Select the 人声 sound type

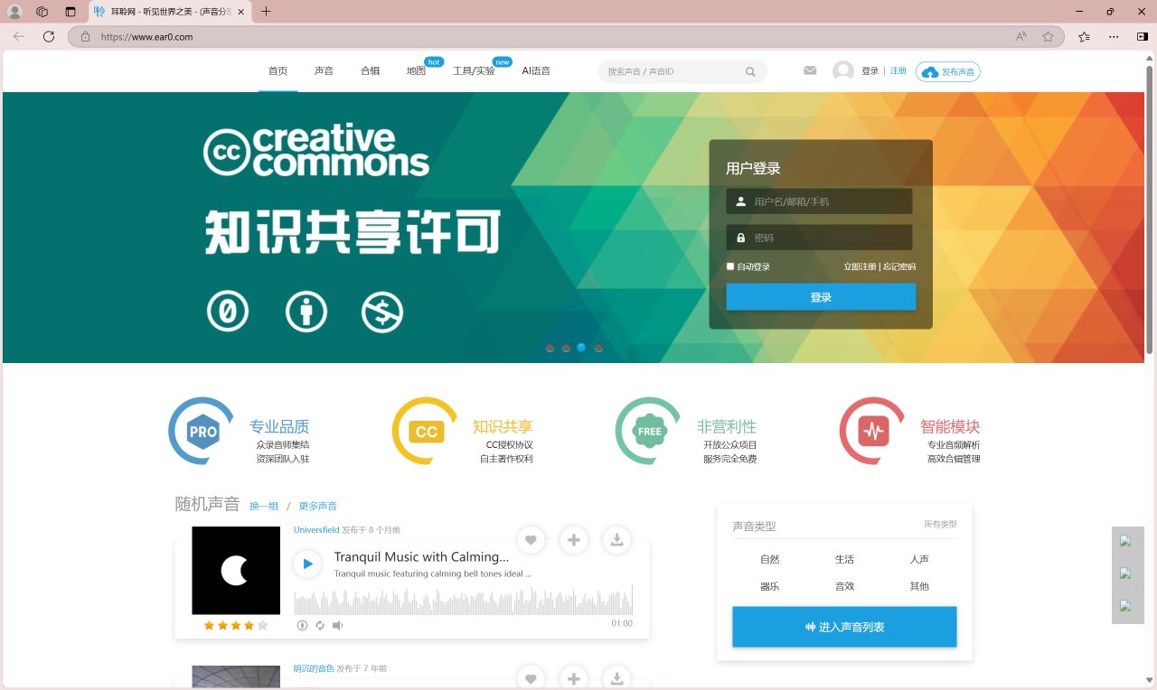(x=919, y=559)
